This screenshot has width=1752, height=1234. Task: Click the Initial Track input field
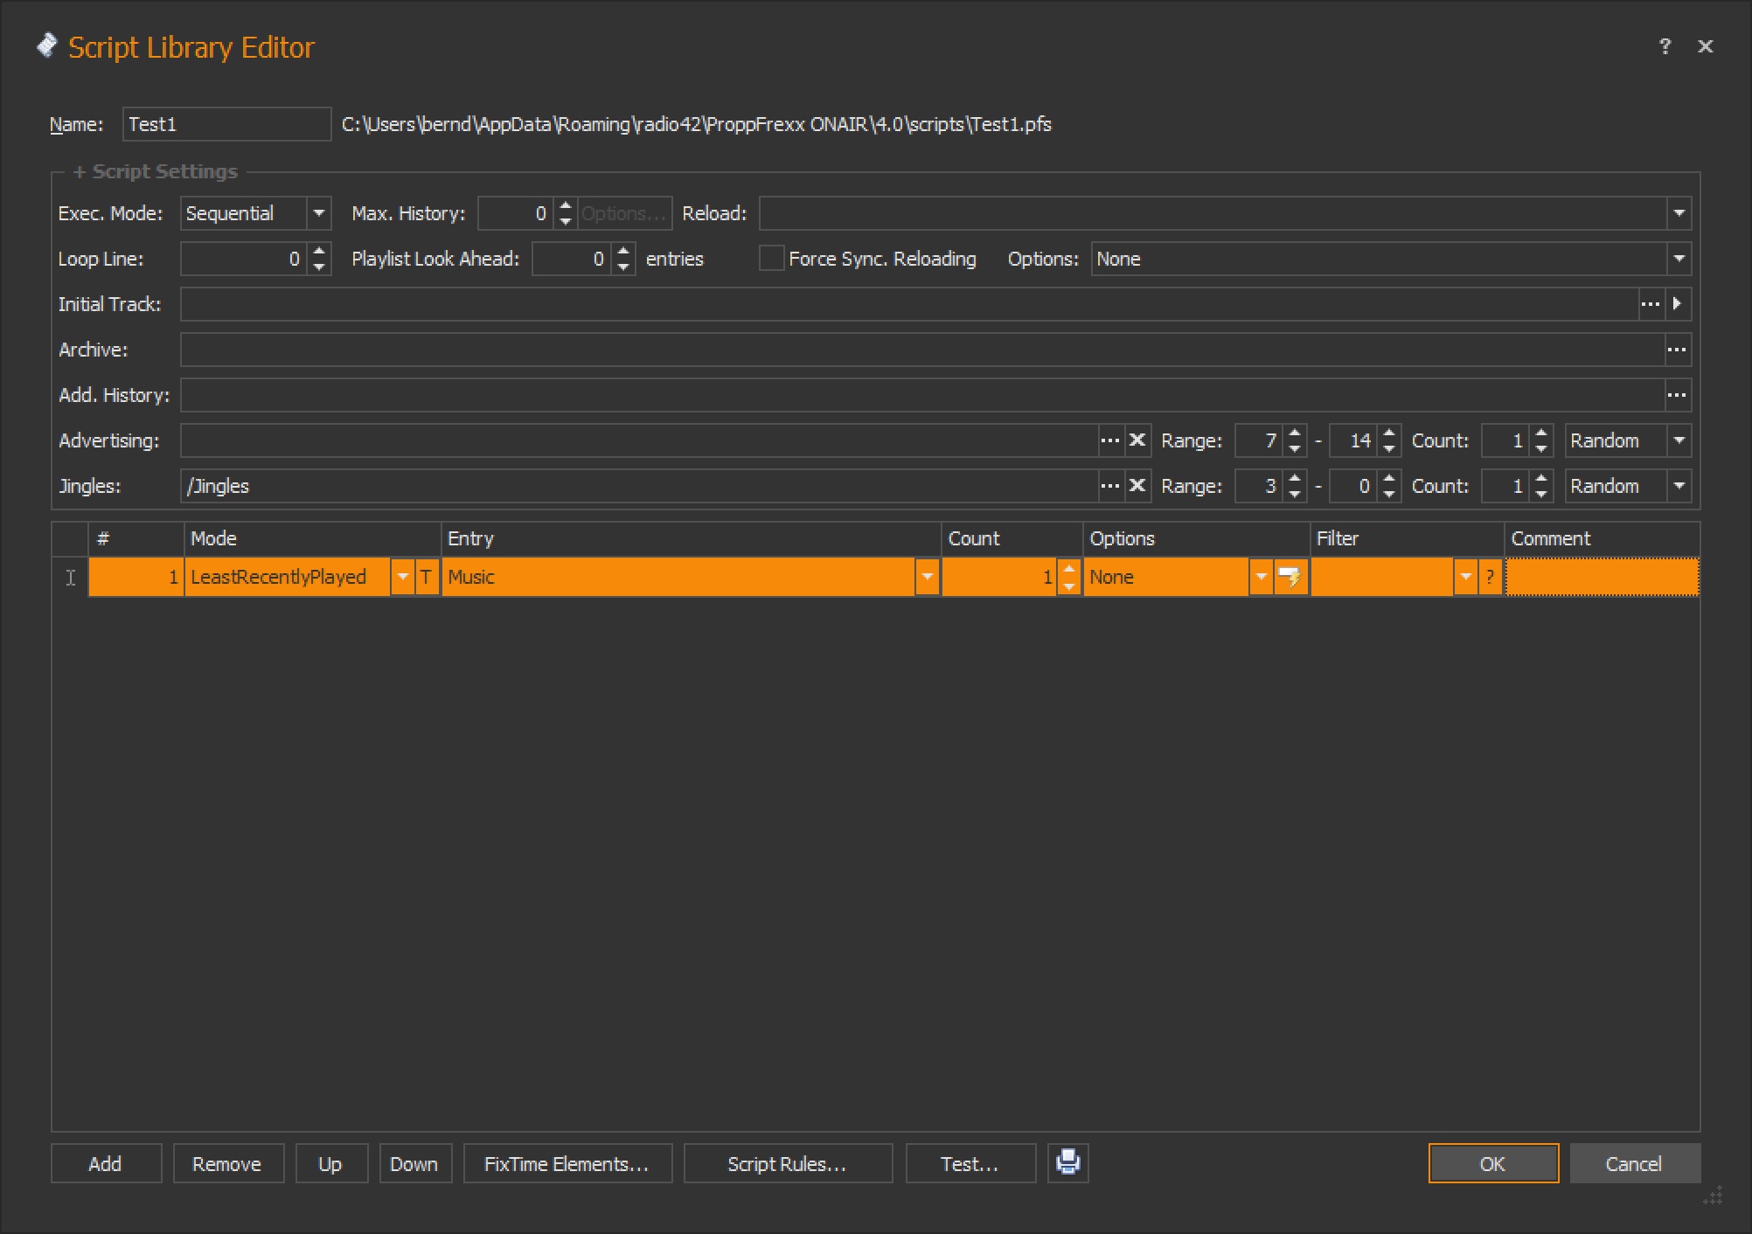click(909, 304)
